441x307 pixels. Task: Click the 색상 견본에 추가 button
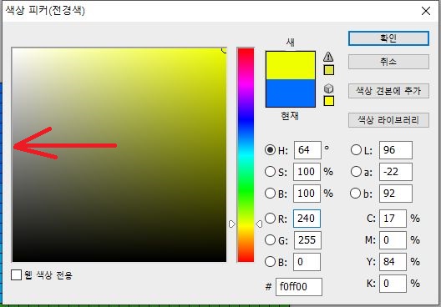(388, 91)
